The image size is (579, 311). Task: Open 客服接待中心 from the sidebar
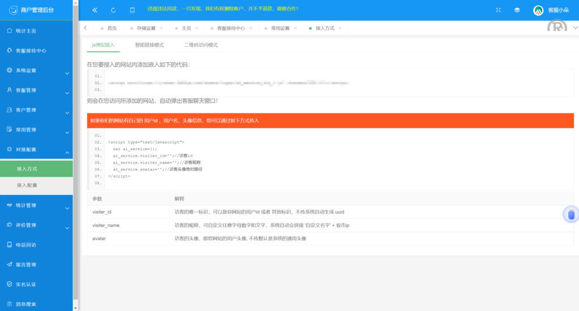click(31, 51)
